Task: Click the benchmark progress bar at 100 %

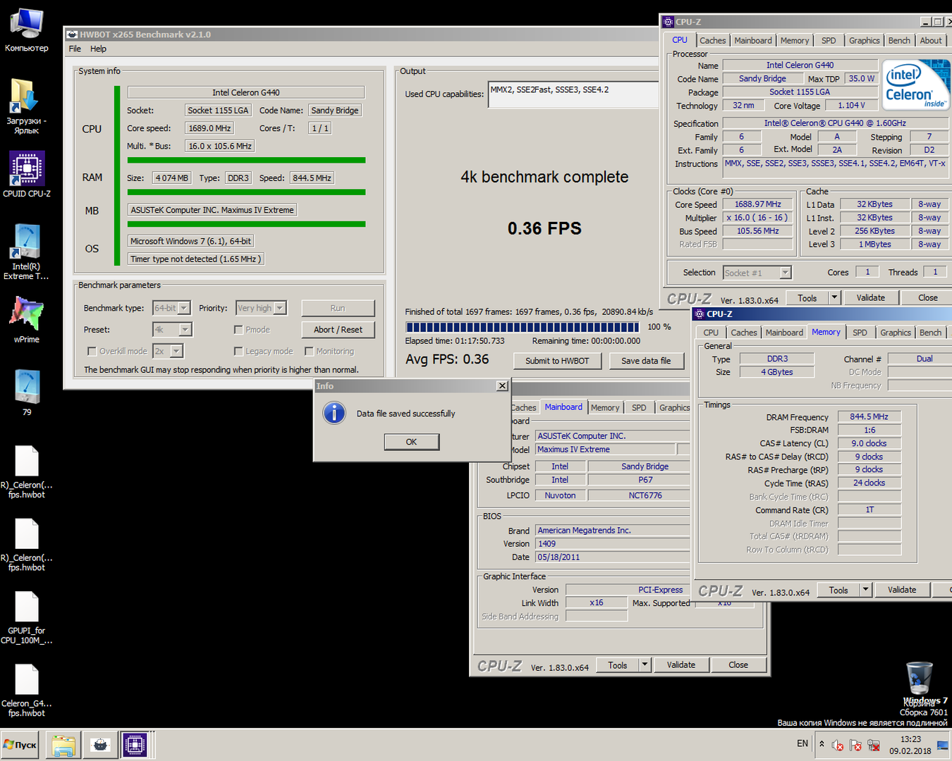Action: (x=523, y=327)
